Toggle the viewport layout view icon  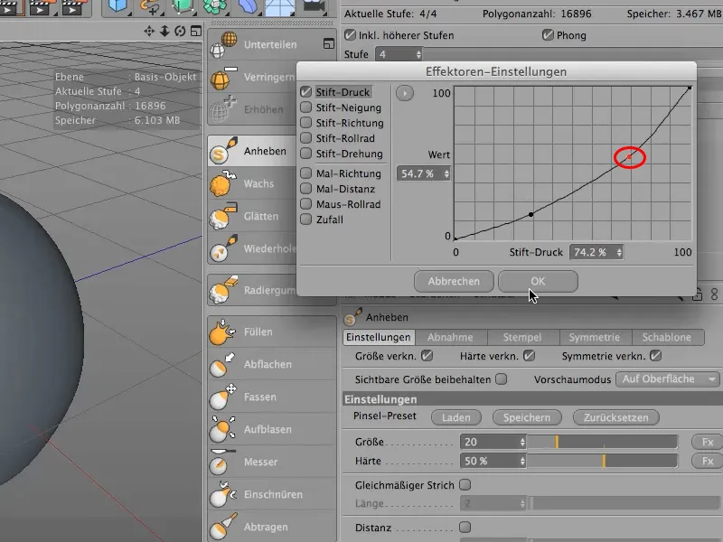tap(196, 31)
